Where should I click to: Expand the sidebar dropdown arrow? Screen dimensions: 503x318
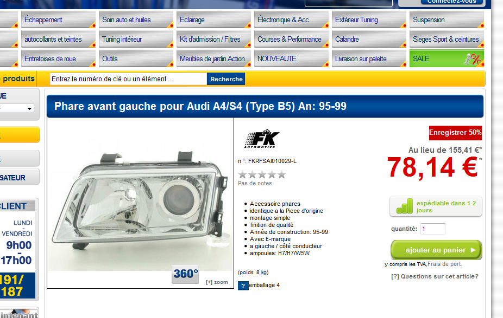tap(29, 109)
